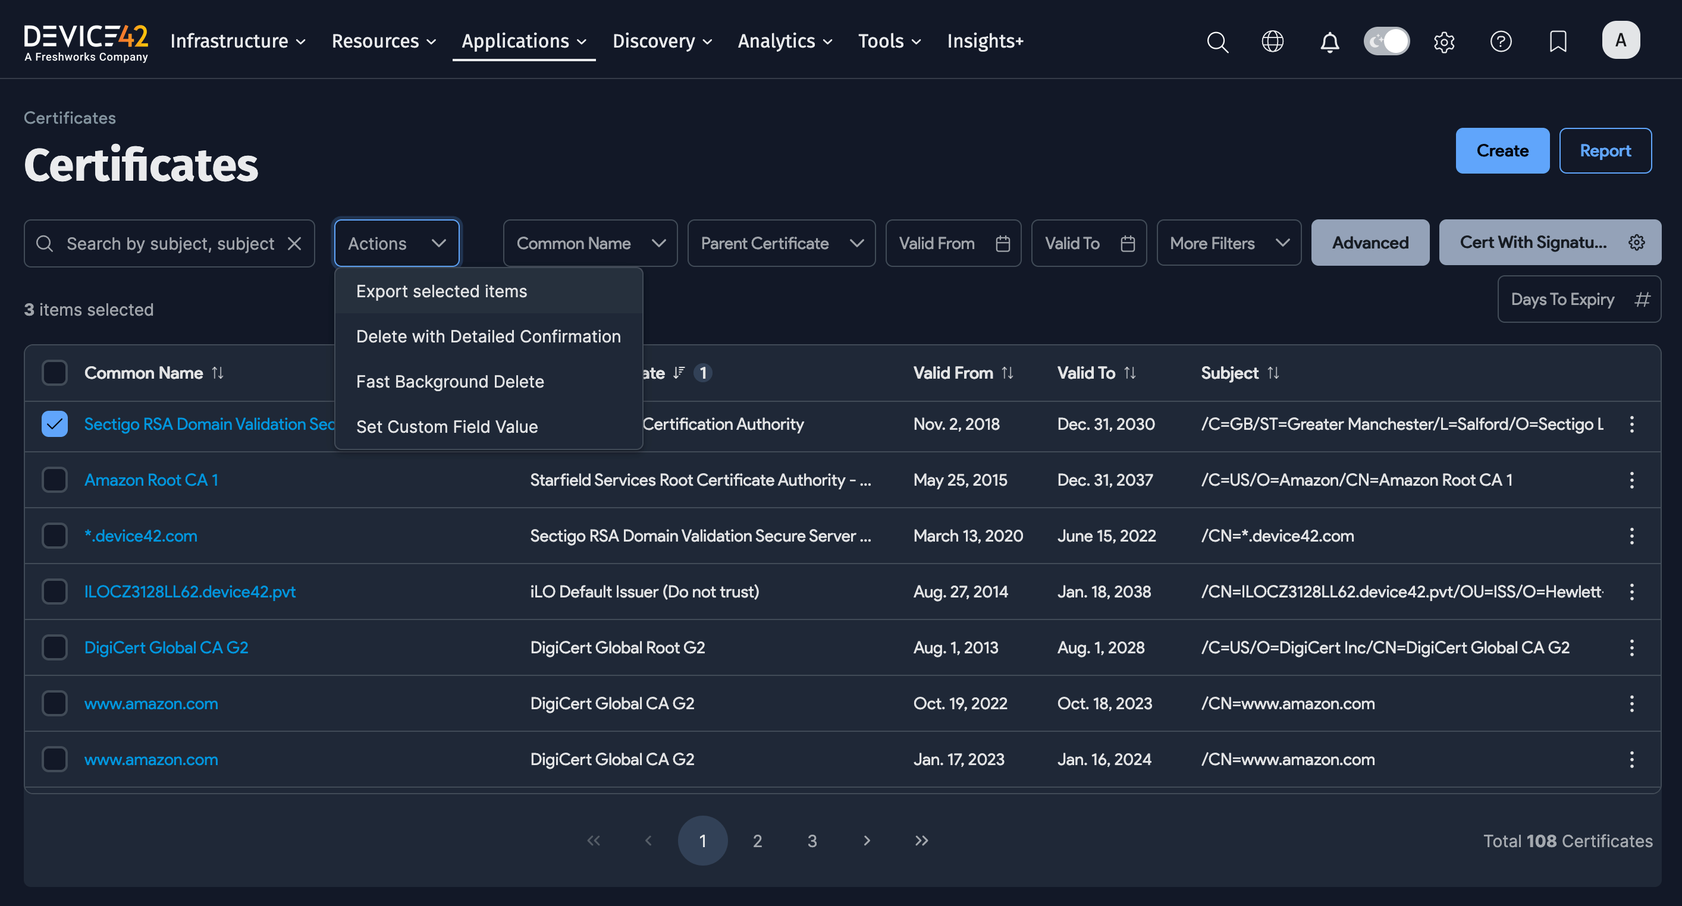Open the settings gear in top bar
Image resolution: width=1682 pixels, height=906 pixels.
point(1443,42)
